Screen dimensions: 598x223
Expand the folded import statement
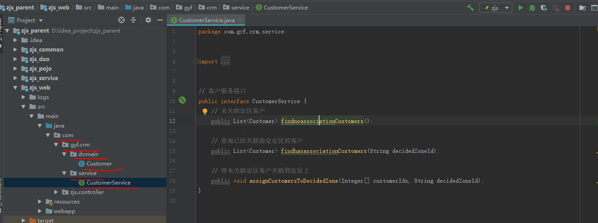(x=195, y=62)
